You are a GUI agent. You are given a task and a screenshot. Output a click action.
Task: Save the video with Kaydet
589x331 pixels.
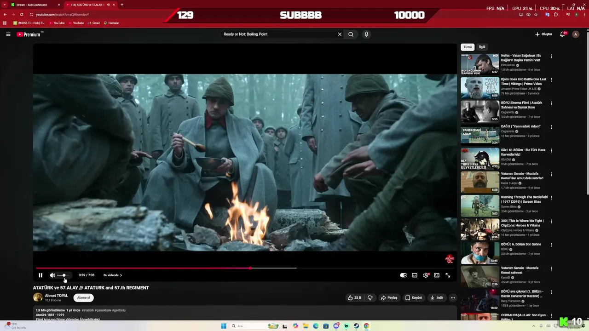click(413, 297)
